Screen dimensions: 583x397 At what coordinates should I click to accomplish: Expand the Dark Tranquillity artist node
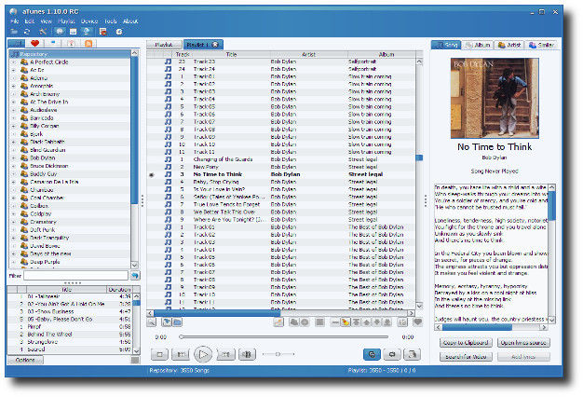point(14,238)
